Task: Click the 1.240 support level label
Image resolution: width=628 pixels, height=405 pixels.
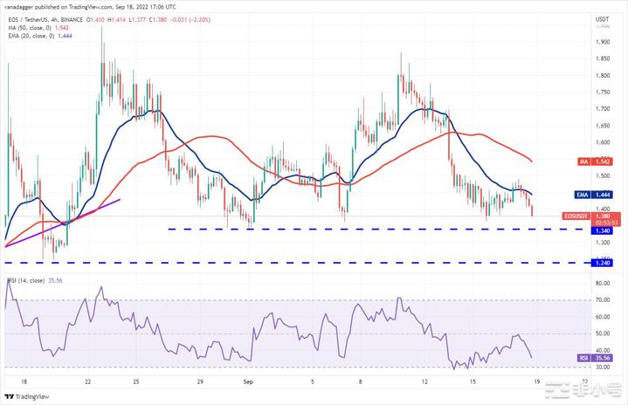Action: 603,263
